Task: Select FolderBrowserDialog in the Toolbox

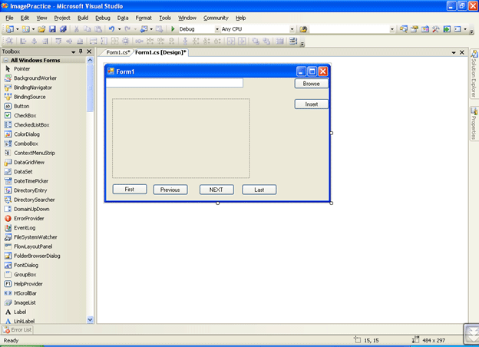Action: (37, 256)
